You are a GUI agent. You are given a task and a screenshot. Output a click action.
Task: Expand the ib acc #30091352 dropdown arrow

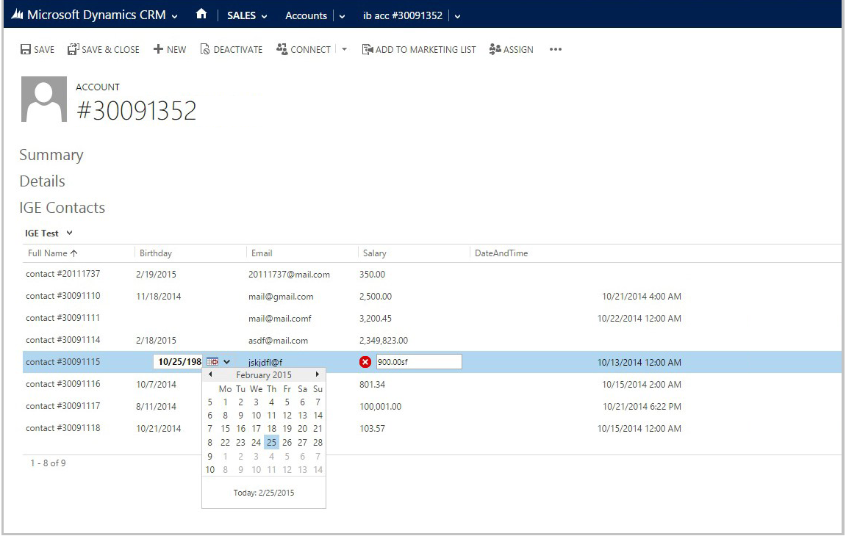457,16
